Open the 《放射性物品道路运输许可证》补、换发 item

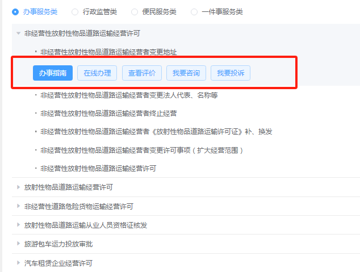coord(156,132)
